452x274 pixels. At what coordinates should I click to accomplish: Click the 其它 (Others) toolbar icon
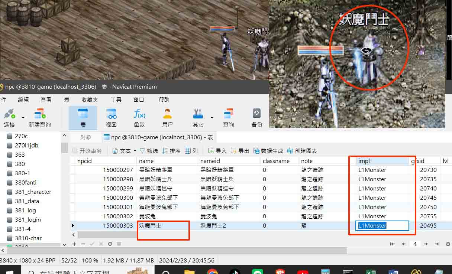[x=198, y=118]
